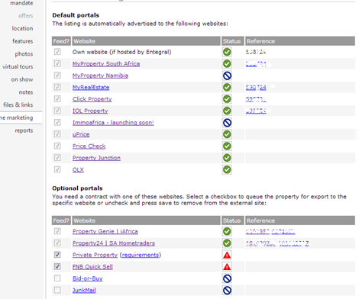Image resolution: width=362 pixels, height=299 pixels.
Task: Open the Private Property link
Action: [95, 255]
